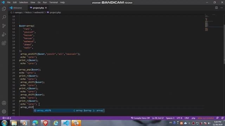Open the Run menu

[x=45, y=2]
